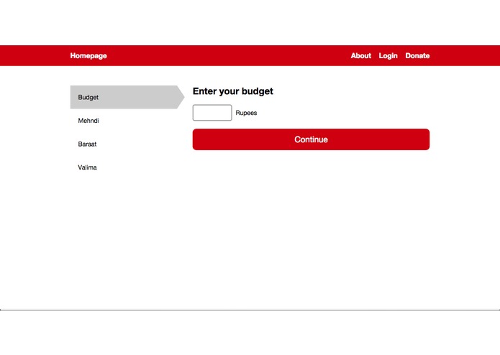Click the red Continue button
This screenshot has height=355, width=500.
pos(311,139)
